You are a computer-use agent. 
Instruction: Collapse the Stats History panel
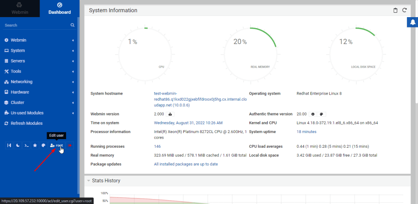click(89, 181)
